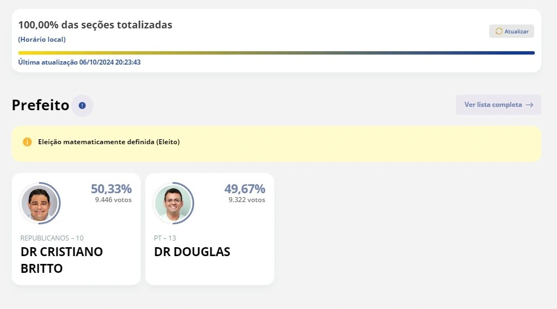Click the REPUBLICANOS – 10 party label
Viewport: 557px width, 309px height.
point(52,238)
